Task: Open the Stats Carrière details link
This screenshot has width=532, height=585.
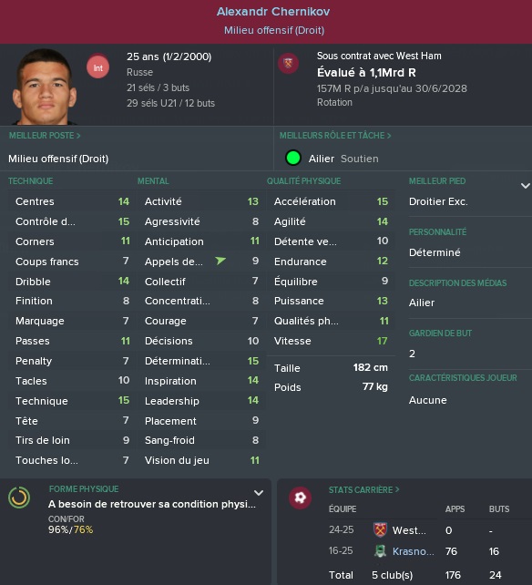Action: (363, 489)
